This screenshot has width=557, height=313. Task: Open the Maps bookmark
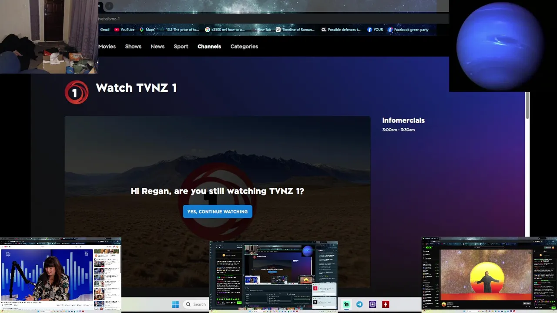(147, 30)
